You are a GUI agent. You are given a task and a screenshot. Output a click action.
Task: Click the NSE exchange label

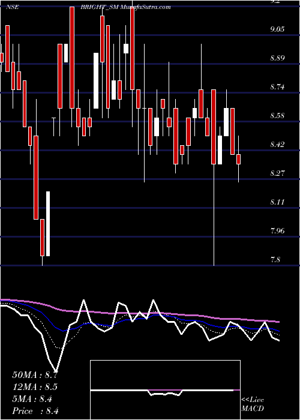13,7
